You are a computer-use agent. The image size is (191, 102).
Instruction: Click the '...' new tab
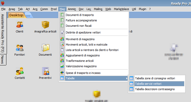pos(28,15)
